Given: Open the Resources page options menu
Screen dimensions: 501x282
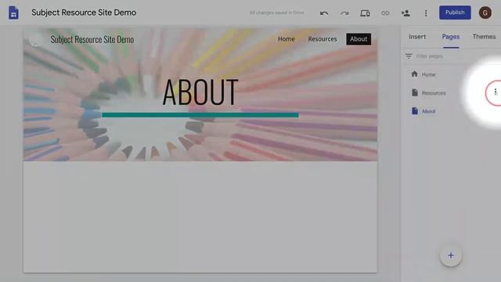Looking at the screenshot, I should coord(495,92).
